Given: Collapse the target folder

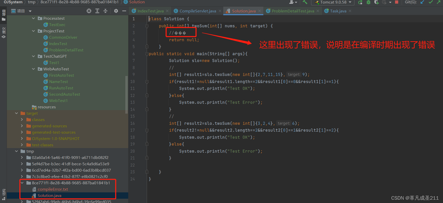Looking at the screenshot, I should point(16,113).
